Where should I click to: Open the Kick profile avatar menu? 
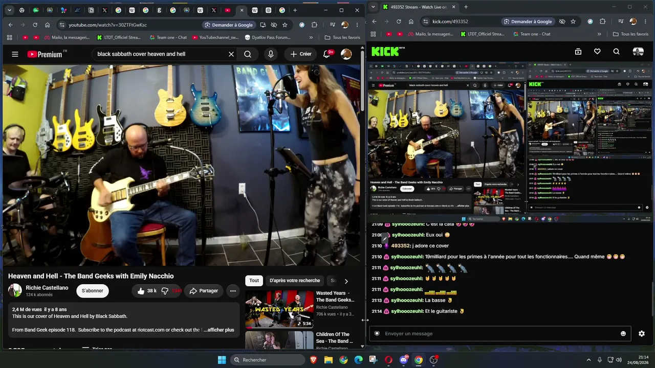638,52
